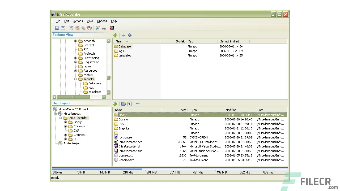Collapse the Miscellaneous tree node

click(x=55, y=114)
